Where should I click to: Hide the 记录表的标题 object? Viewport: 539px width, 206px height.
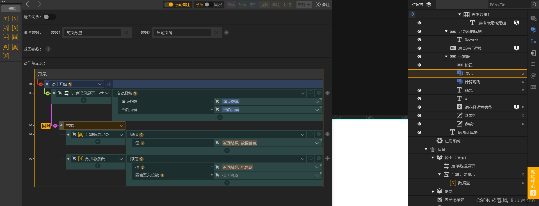click(x=419, y=31)
